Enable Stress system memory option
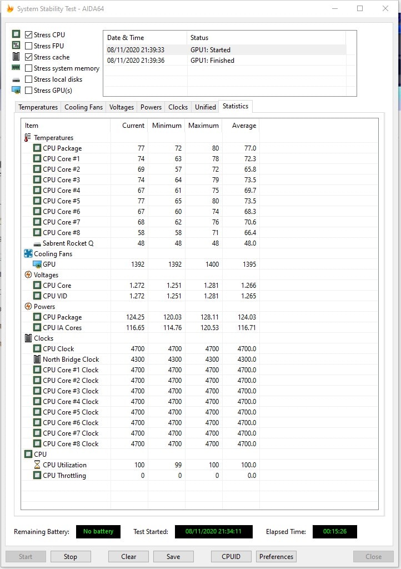Viewport: 401px width, 569px height. 29,68
